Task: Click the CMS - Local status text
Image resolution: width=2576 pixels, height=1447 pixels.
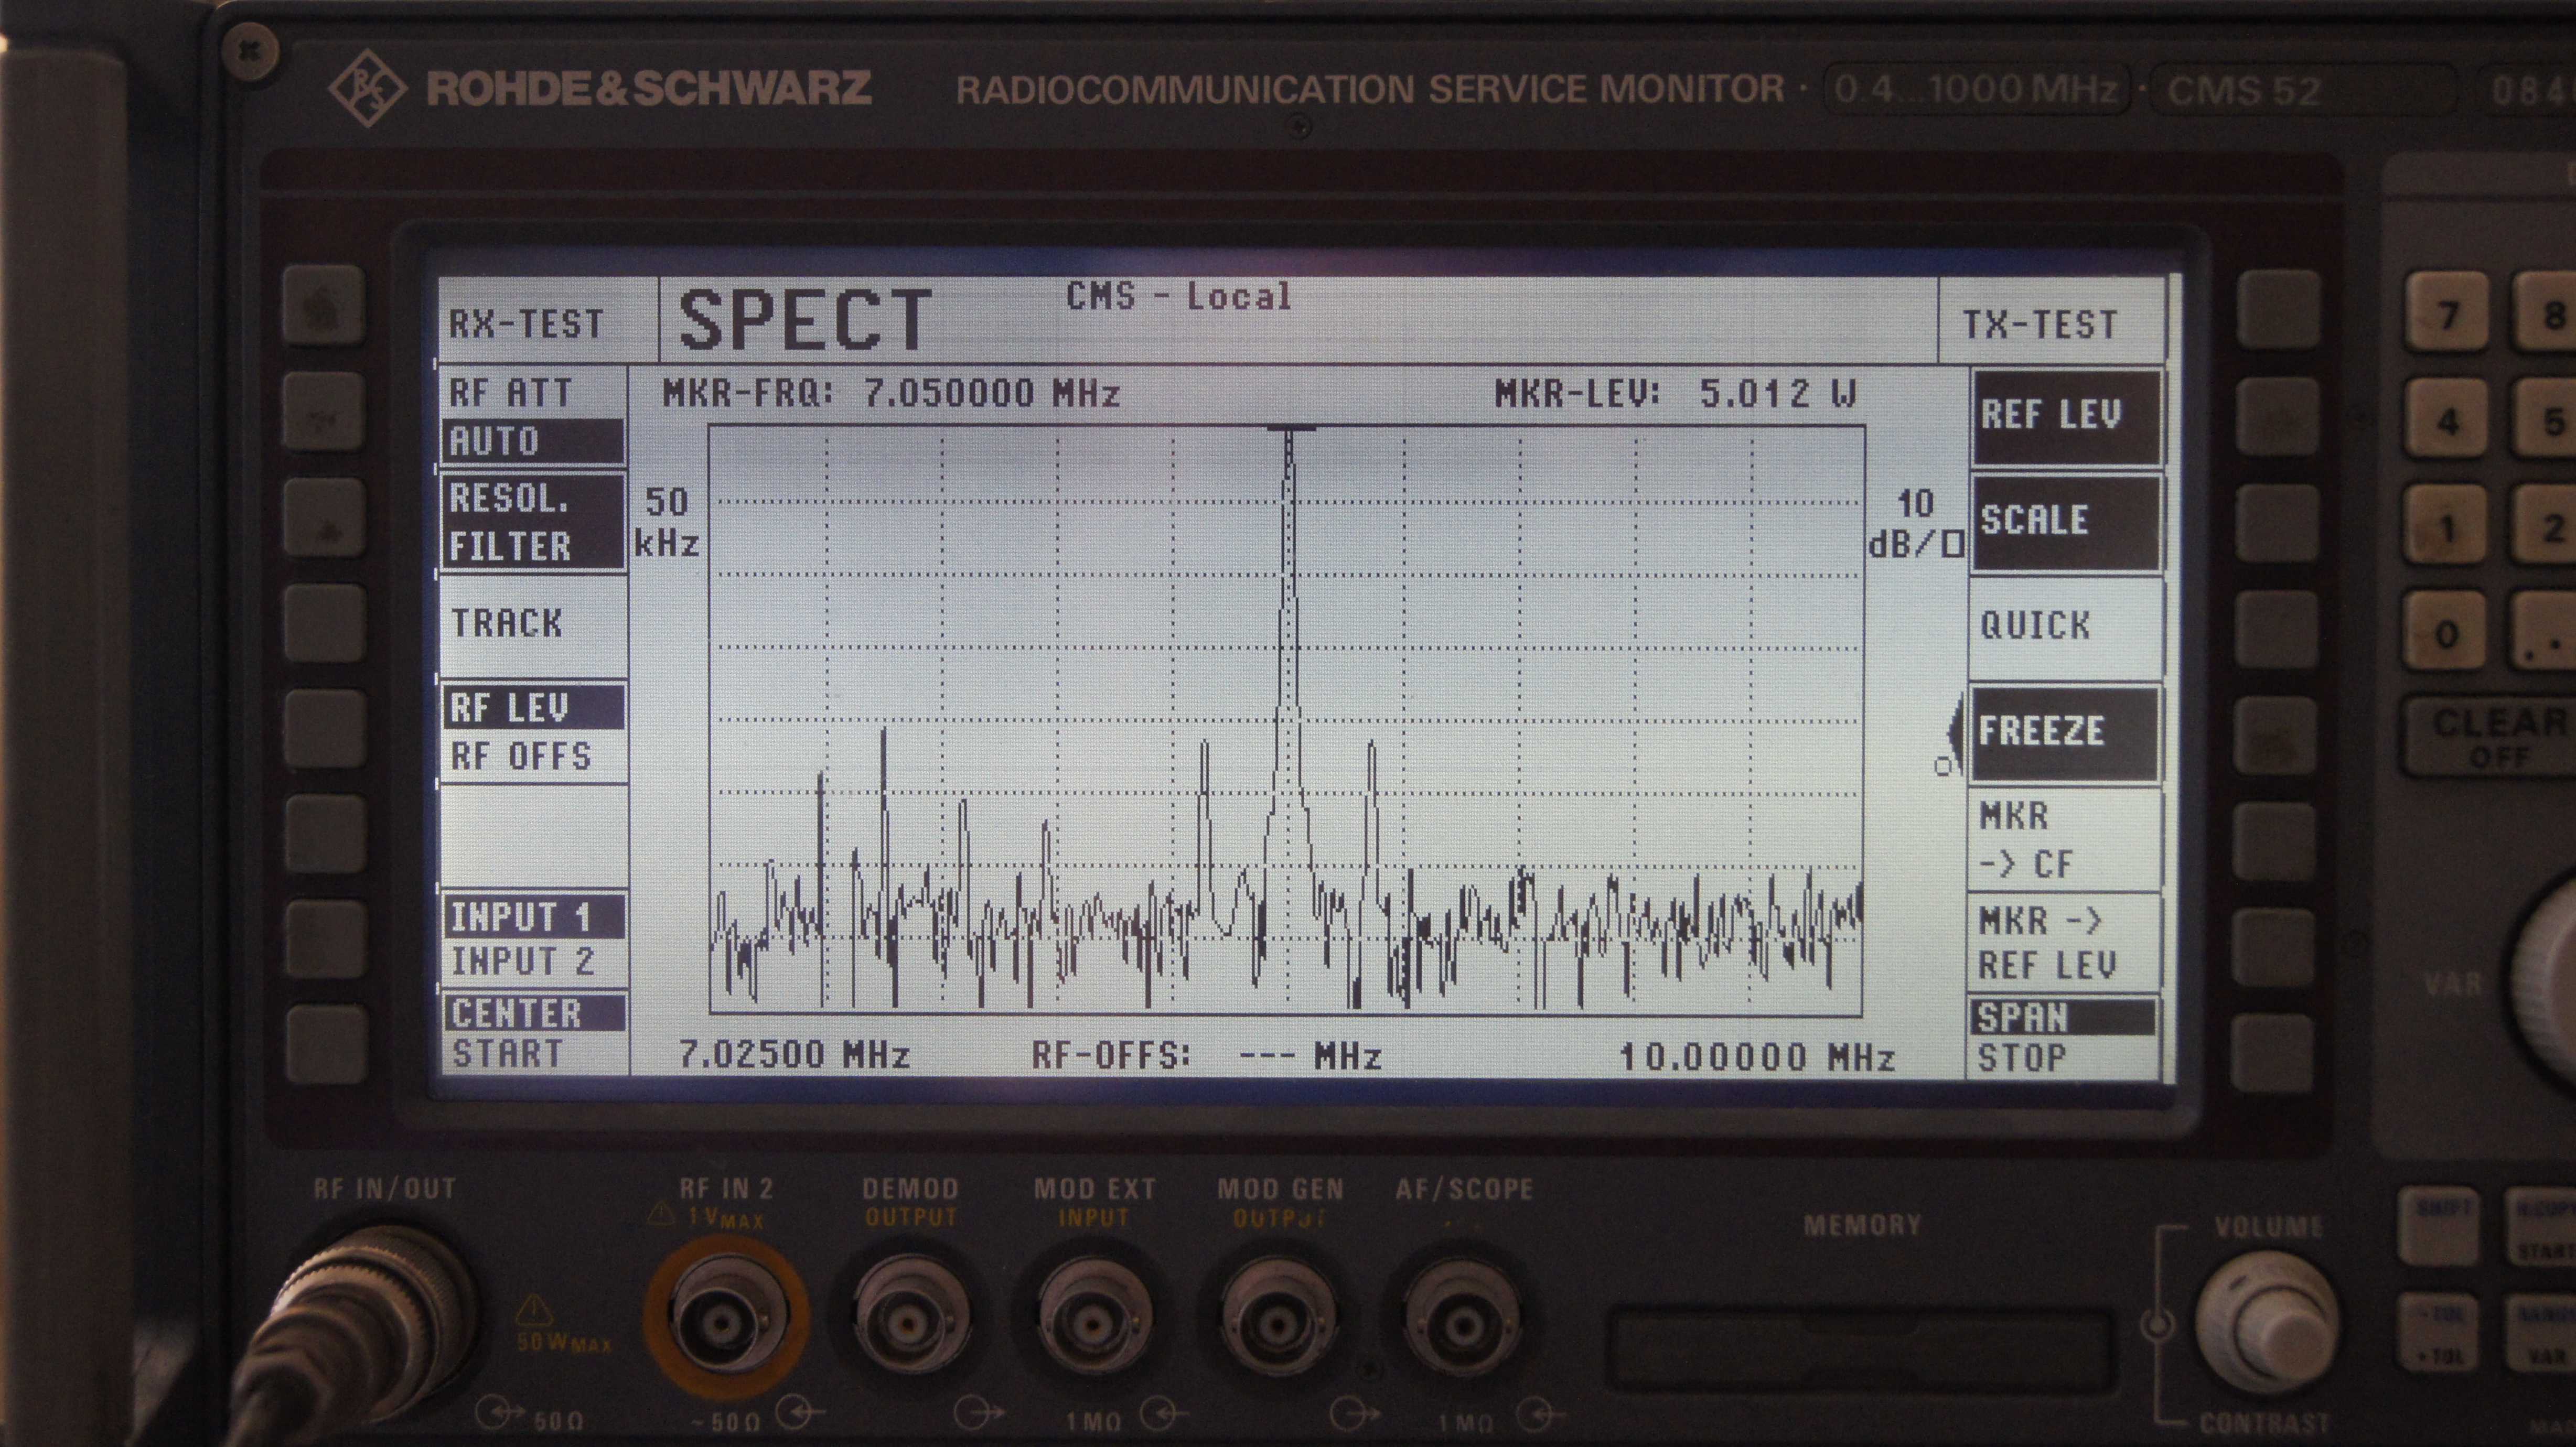Action: (1179, 297)
